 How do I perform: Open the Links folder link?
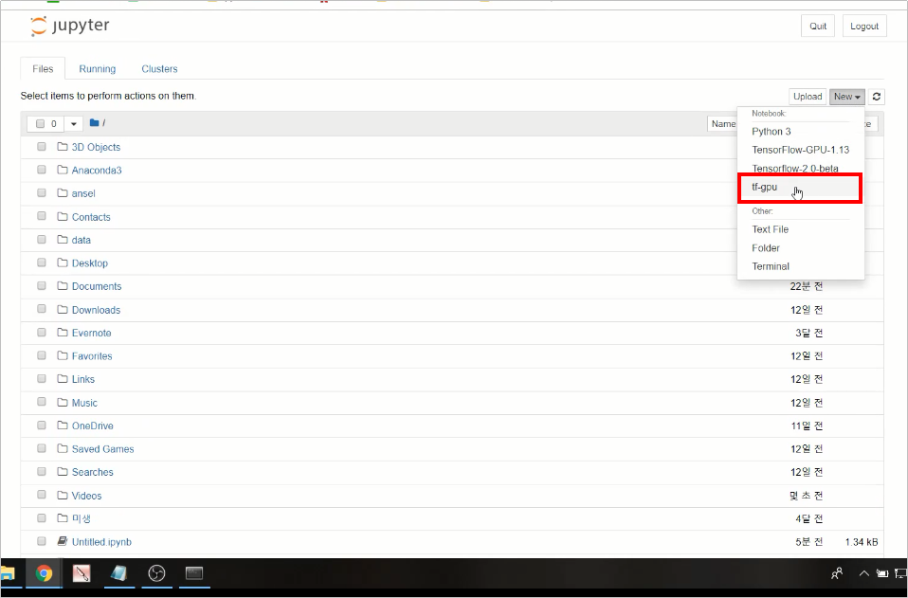tap(82, 379)
